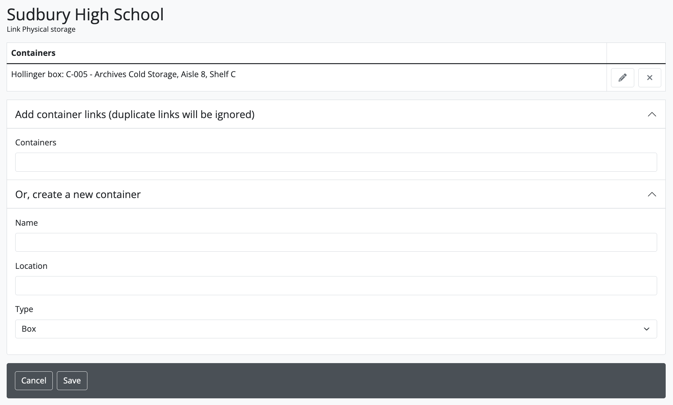Click the Type dropdown arrow icon

pos(646,329)
